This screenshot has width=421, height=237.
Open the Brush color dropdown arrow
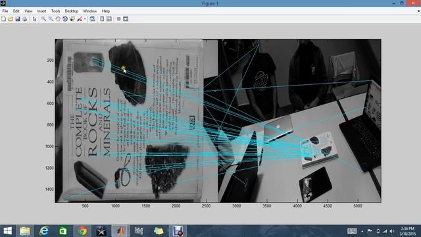[85, 19]
